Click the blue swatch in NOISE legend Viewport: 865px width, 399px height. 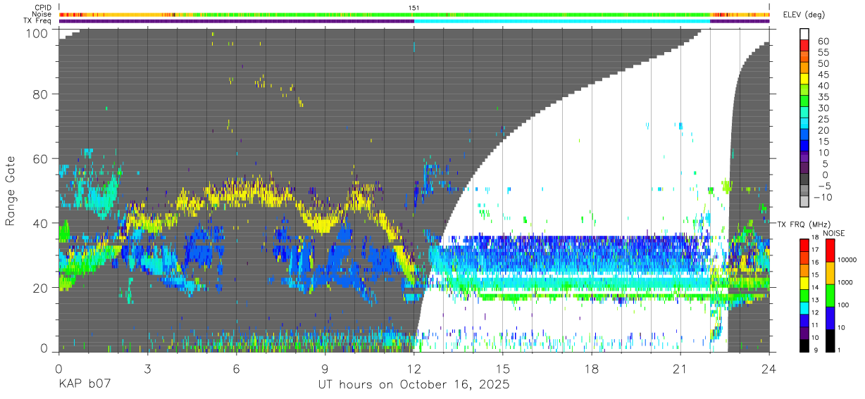click(830, 317)
